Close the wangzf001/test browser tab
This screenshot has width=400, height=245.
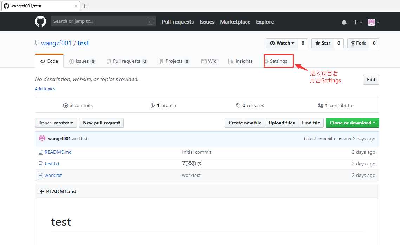click(76, 6)
